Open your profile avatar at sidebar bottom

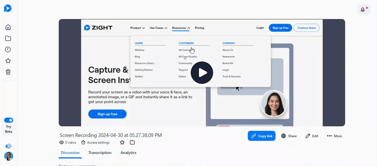pos(8,156)
